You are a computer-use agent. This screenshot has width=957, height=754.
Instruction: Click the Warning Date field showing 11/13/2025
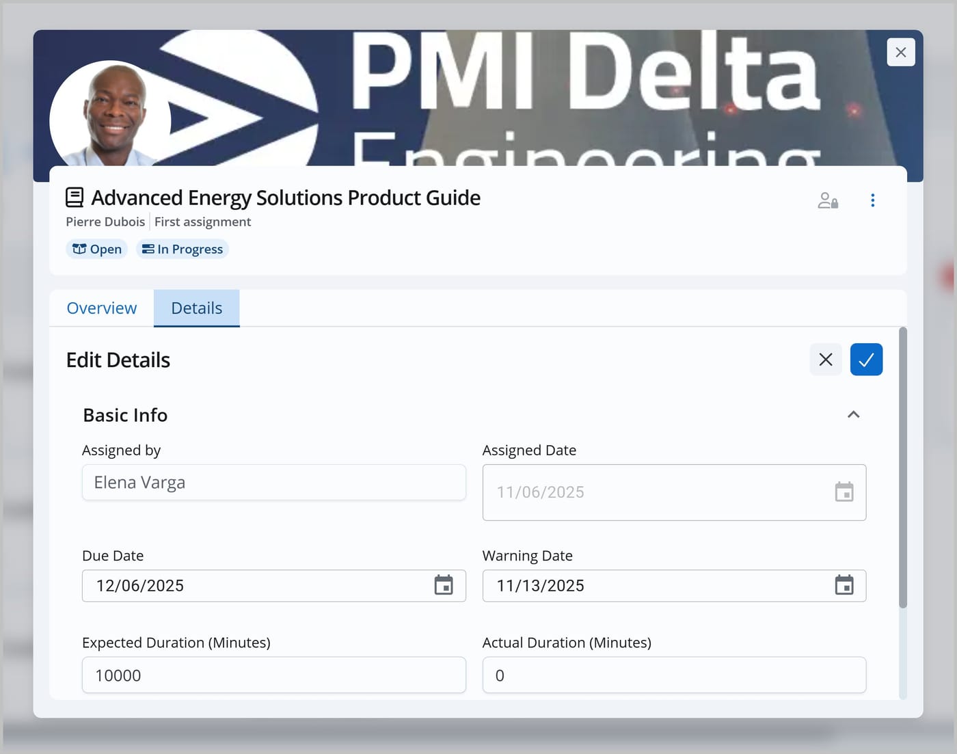click(x=674, y=586)
